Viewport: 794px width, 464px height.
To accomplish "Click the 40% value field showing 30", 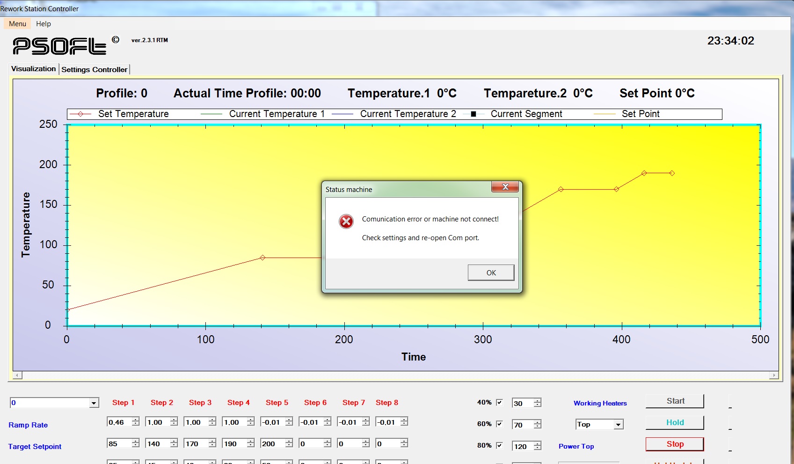I will [523, 403].
